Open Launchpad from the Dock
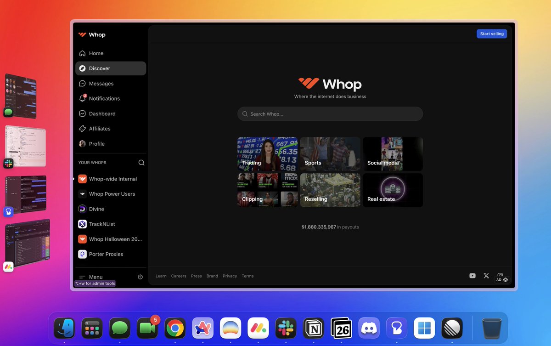Viewport: 551px width, 346px height. (92, 328)
